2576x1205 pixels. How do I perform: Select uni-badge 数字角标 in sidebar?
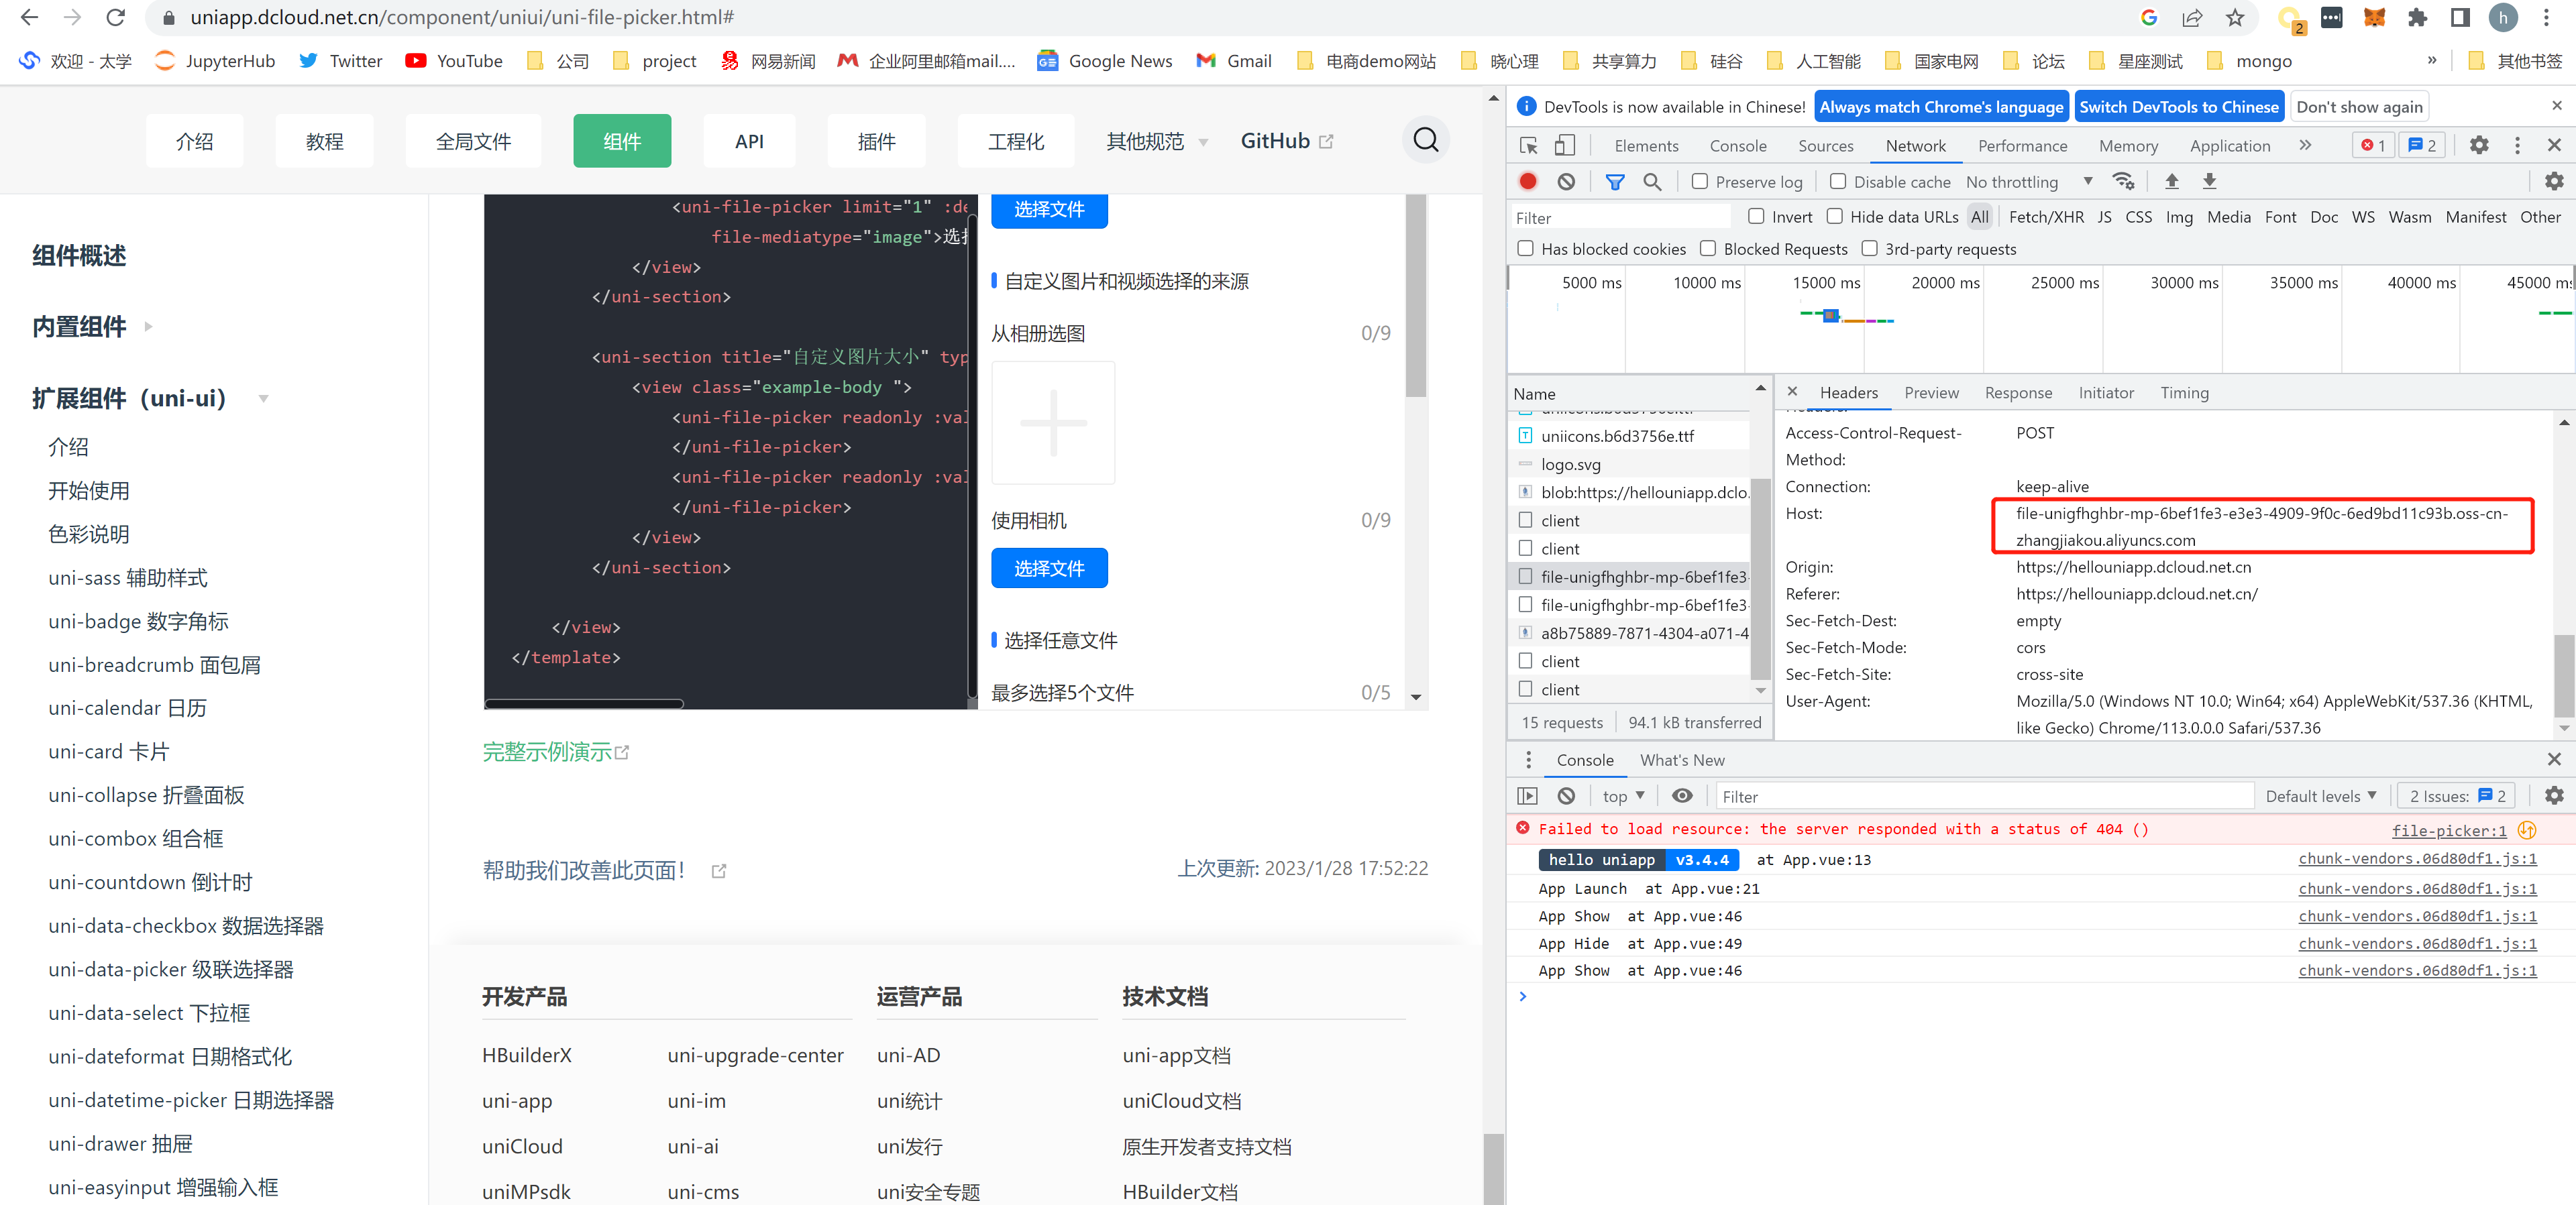click(x=138, y=621)
